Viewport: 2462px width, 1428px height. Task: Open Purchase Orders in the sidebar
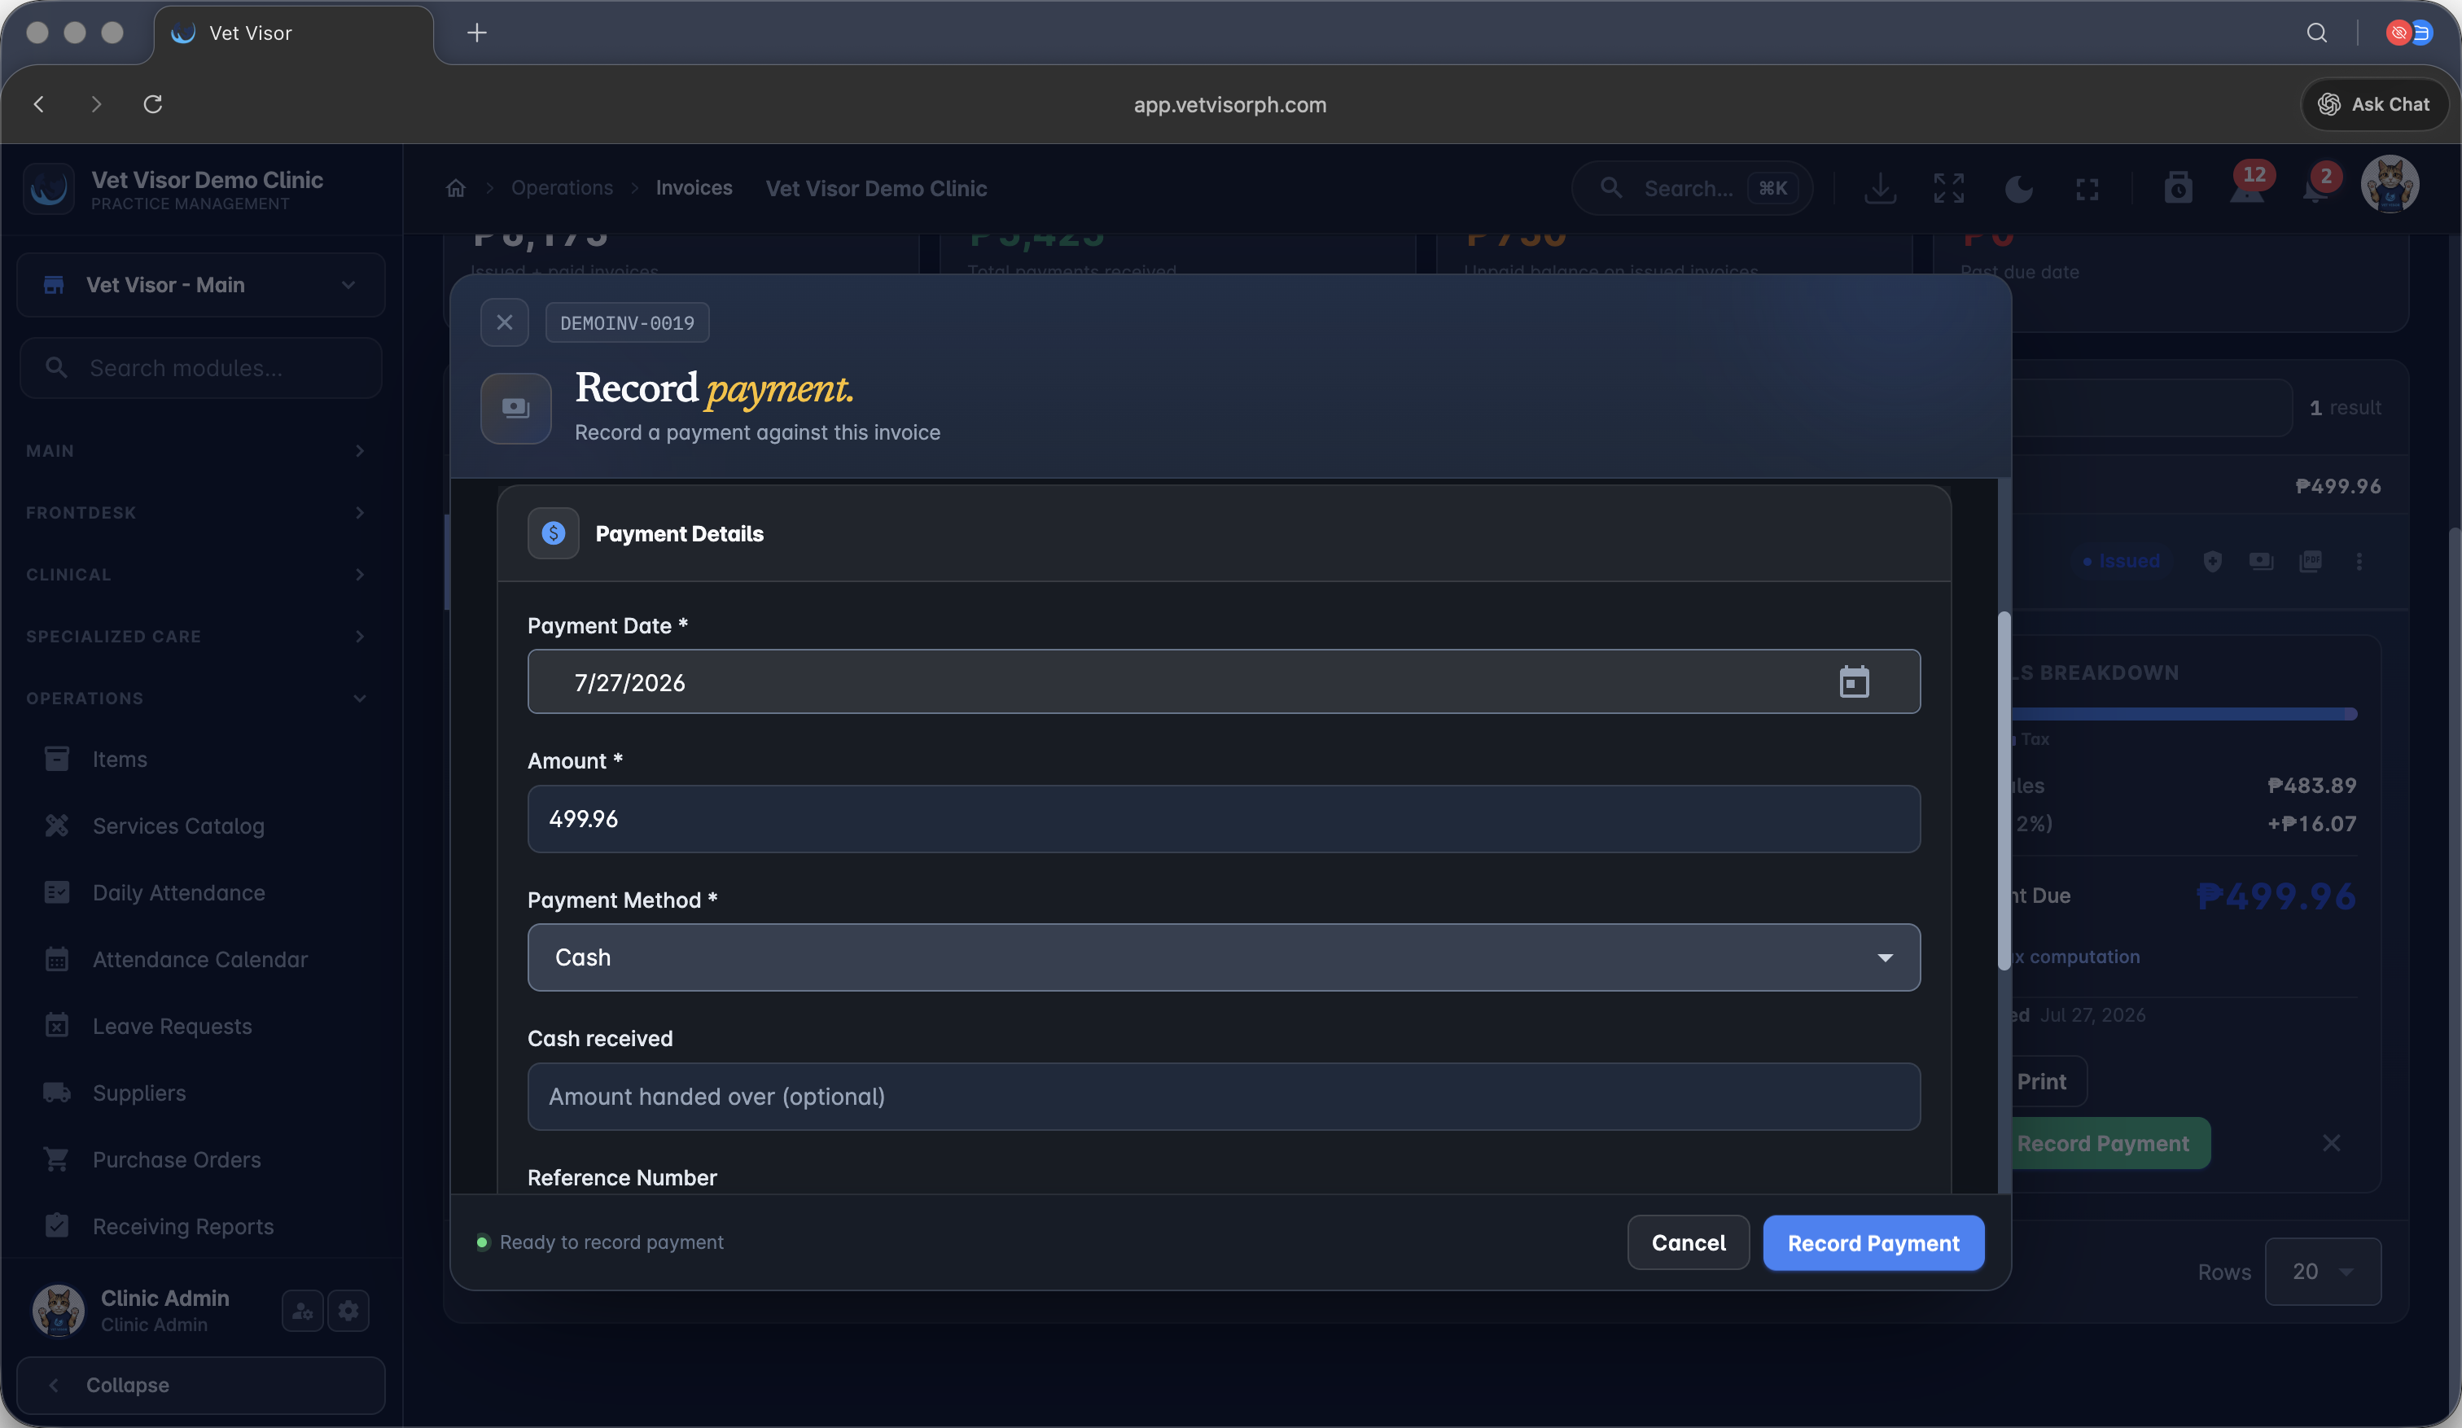click(x=201, y=1159)
